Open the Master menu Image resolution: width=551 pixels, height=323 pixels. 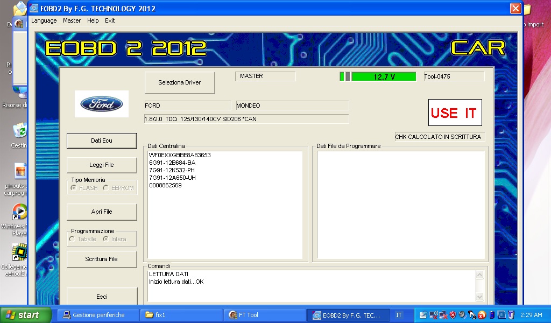tap(72, 20)
